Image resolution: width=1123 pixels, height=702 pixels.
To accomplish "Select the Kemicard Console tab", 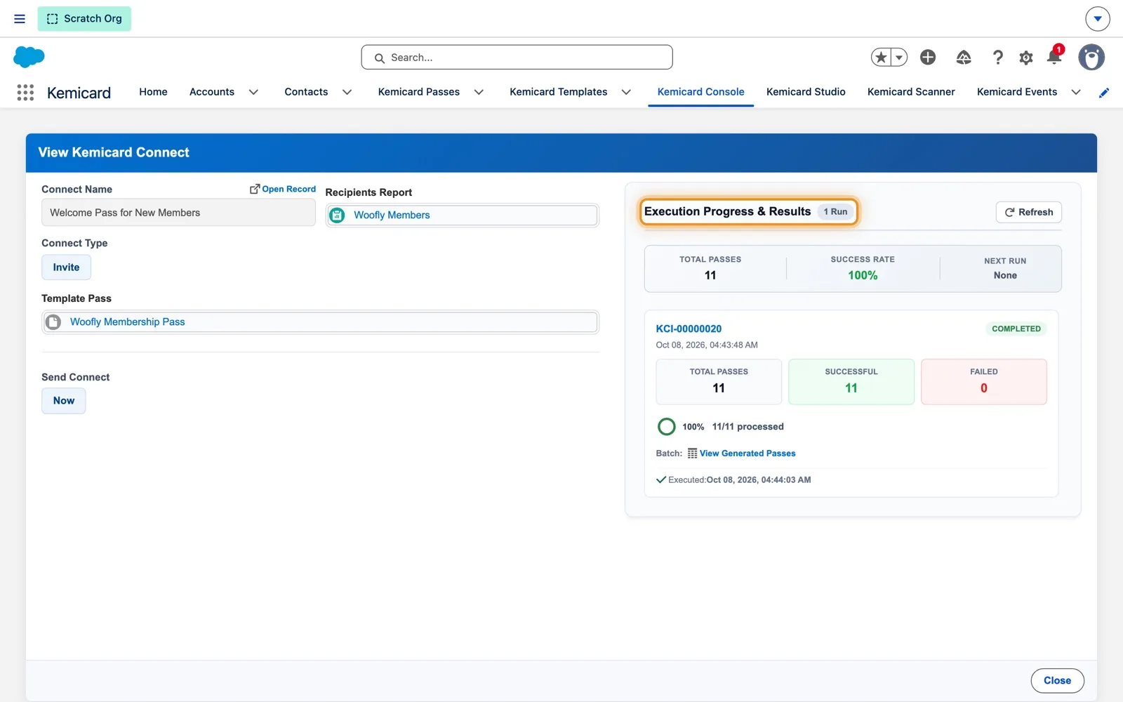I will pyautogui.click(x=700, y=92).
